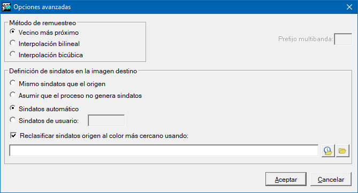Open recent files list with clock-folder icon
Image resolution: width=358 pixels, height=193 pixels.
click(x=328, y=151)
